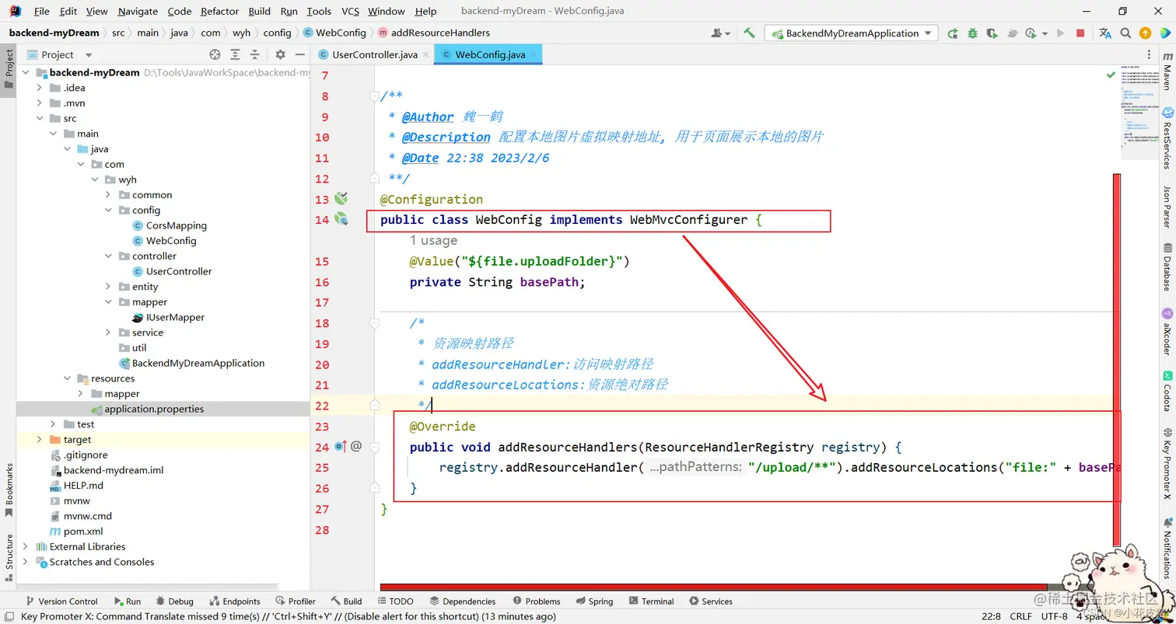Select the WebConfig.java editor tab

pyautogui.click(x=488, y=54)
